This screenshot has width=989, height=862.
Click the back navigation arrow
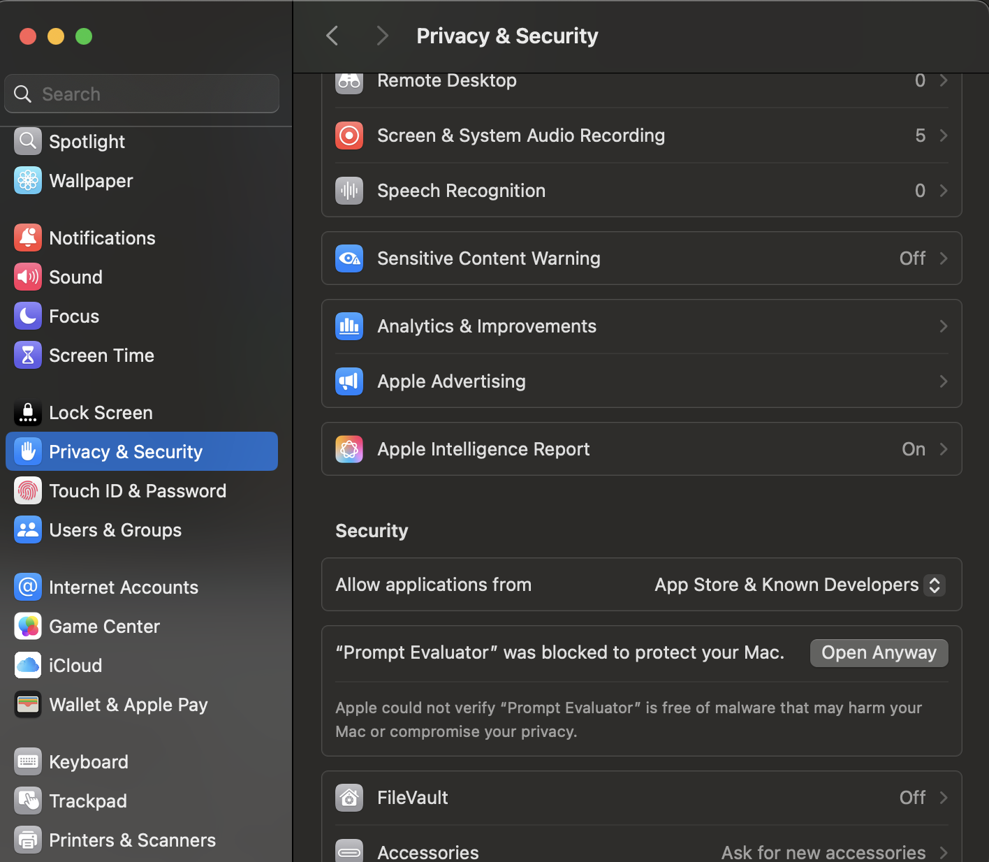point(332,36)
